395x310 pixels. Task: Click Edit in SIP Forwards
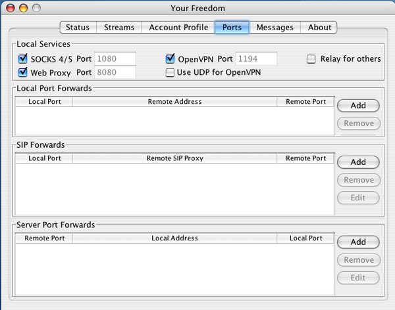358,198
